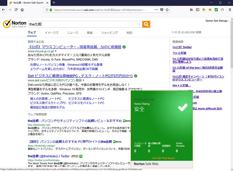Open the Library icon in toolbar
The image size is (233, 171).
(191, 10)
